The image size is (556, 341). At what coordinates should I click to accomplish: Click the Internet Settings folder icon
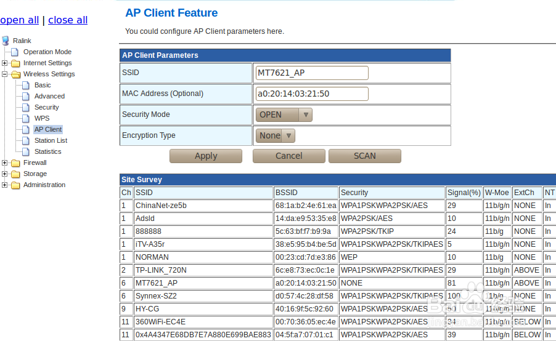click(15, 63)
